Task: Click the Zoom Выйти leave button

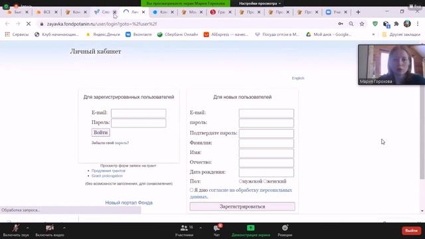Action: coord(411,230)
